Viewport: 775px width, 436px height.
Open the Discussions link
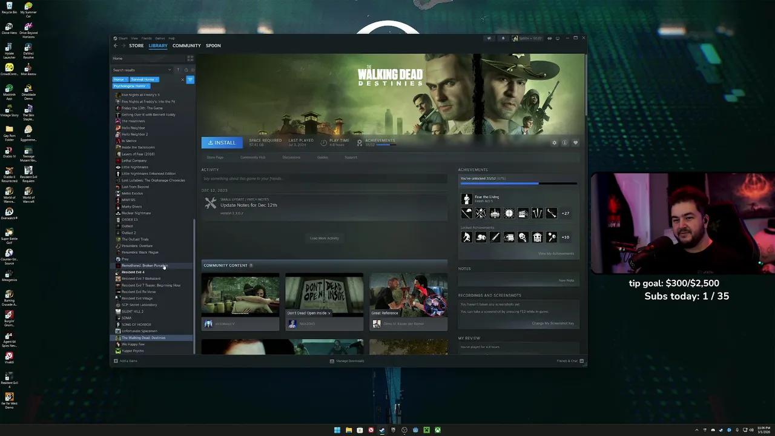(291, 157)
